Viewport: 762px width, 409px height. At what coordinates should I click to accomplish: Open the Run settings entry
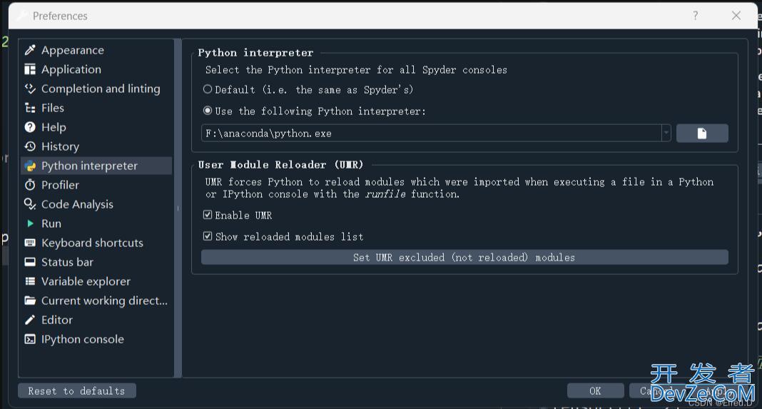click(96, 223)
